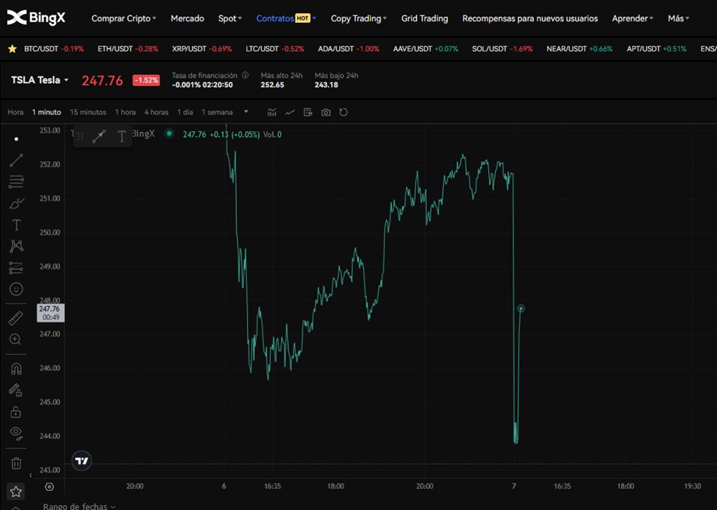Screen dimensions: 717x510
Task: Collapse the drawing toolbar side arrow
Action: pos(31,475)
